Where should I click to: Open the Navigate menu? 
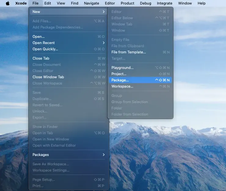92,3
